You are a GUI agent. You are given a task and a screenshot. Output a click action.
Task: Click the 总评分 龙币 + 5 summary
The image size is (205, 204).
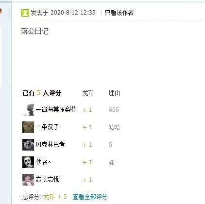click(x=45, y=197)
